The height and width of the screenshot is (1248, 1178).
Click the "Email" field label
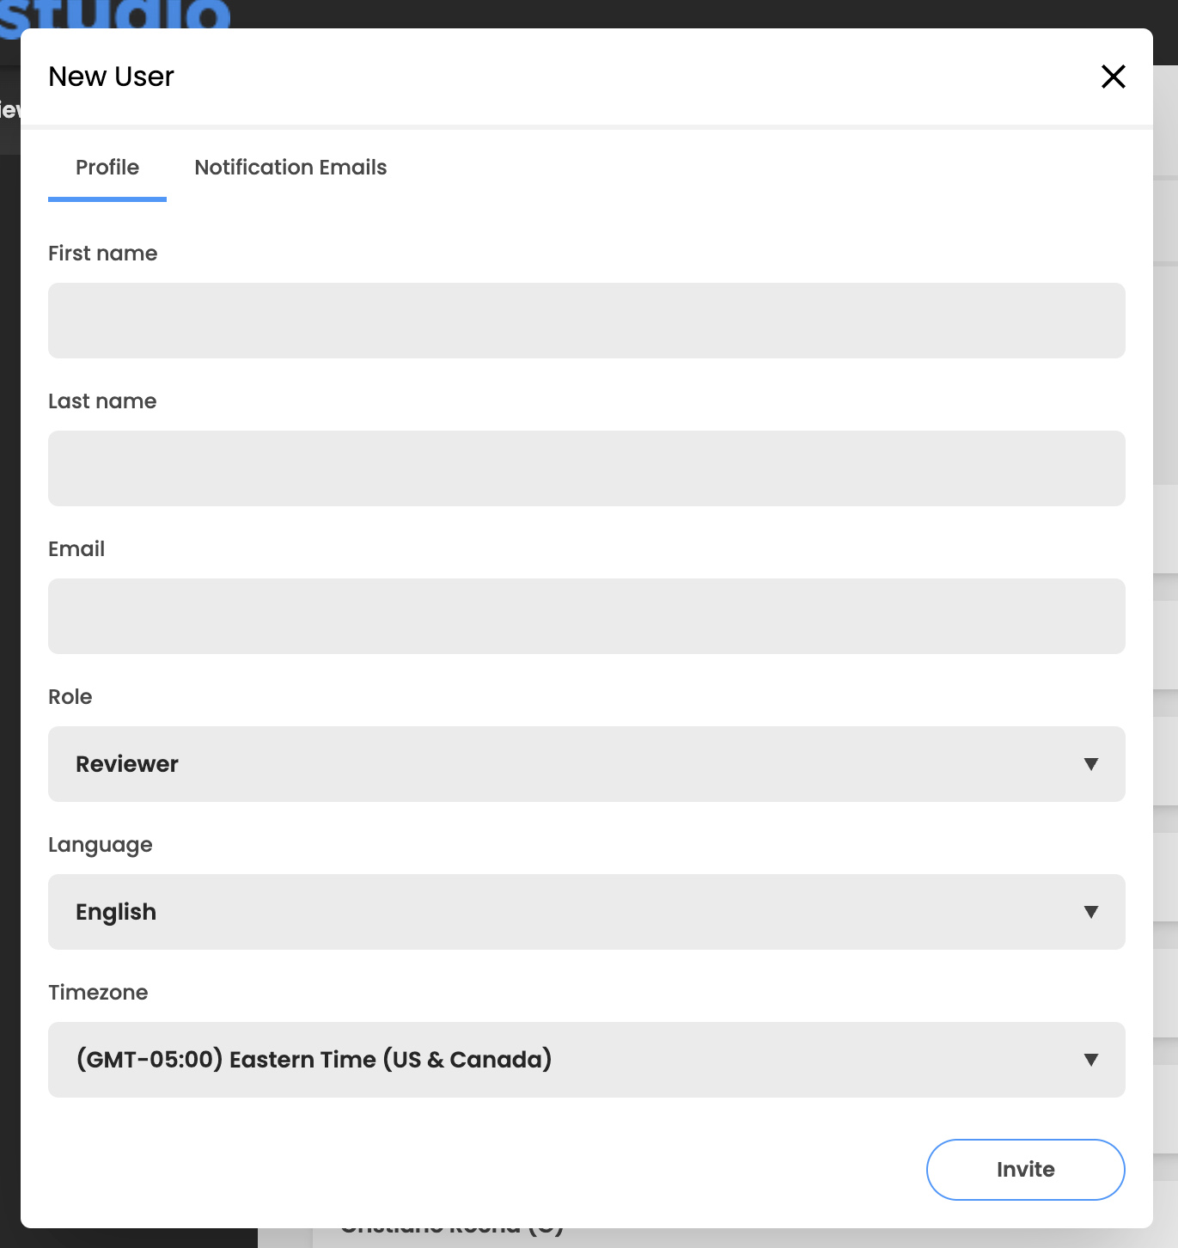(76, 549)
